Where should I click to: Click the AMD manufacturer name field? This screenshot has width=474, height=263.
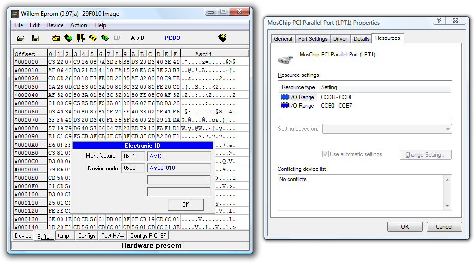click(179, 156)
